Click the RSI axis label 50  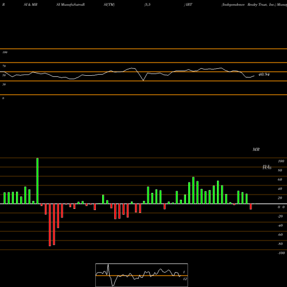click(x=4, y=75)
